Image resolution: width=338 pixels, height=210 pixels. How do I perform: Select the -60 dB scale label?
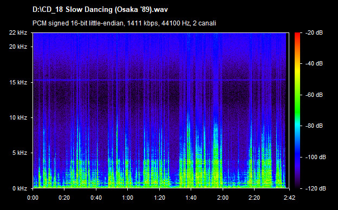[314, 95]
